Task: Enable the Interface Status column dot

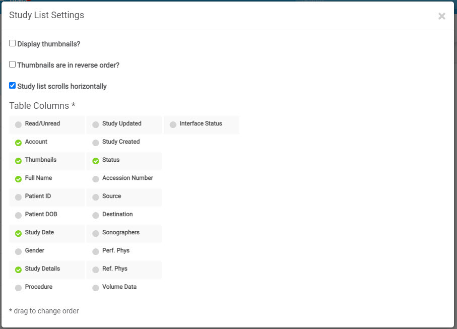Action: coord(173,125)
